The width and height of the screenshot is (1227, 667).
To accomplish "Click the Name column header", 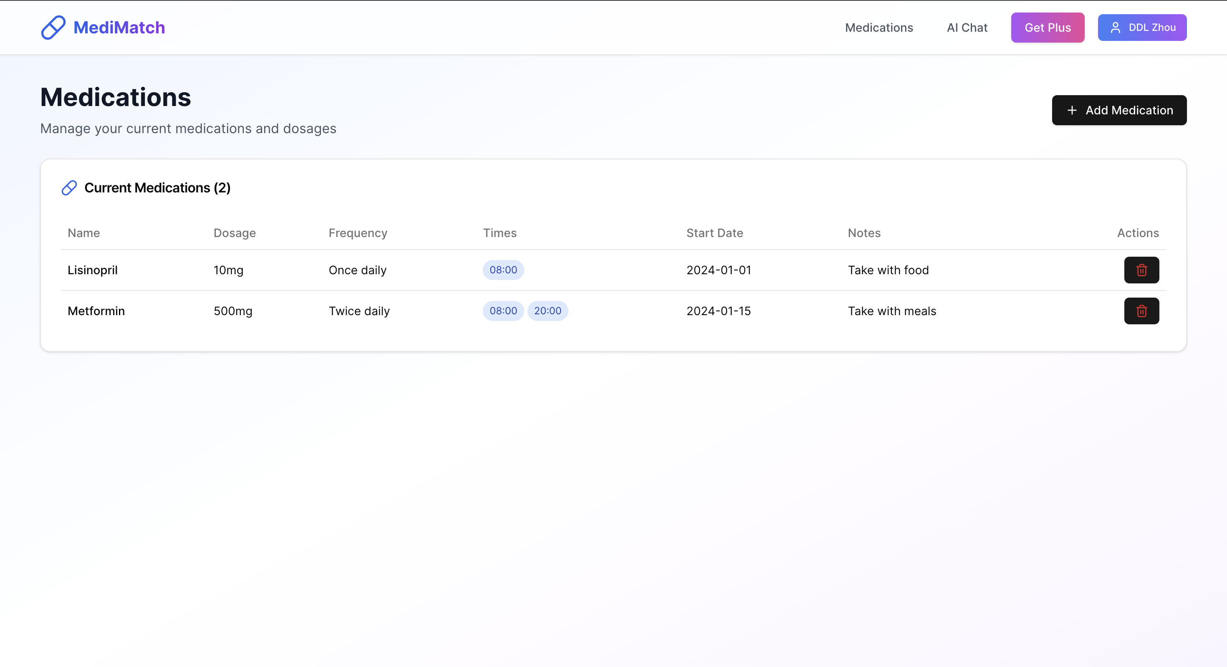I will click(x=84, y=233).
